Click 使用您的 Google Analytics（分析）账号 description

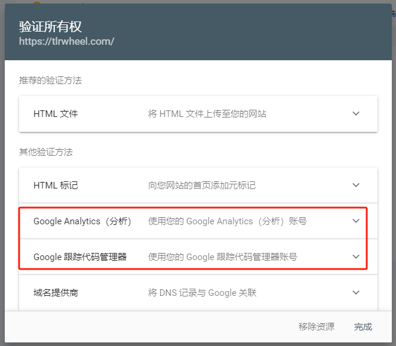coord(228,221)
